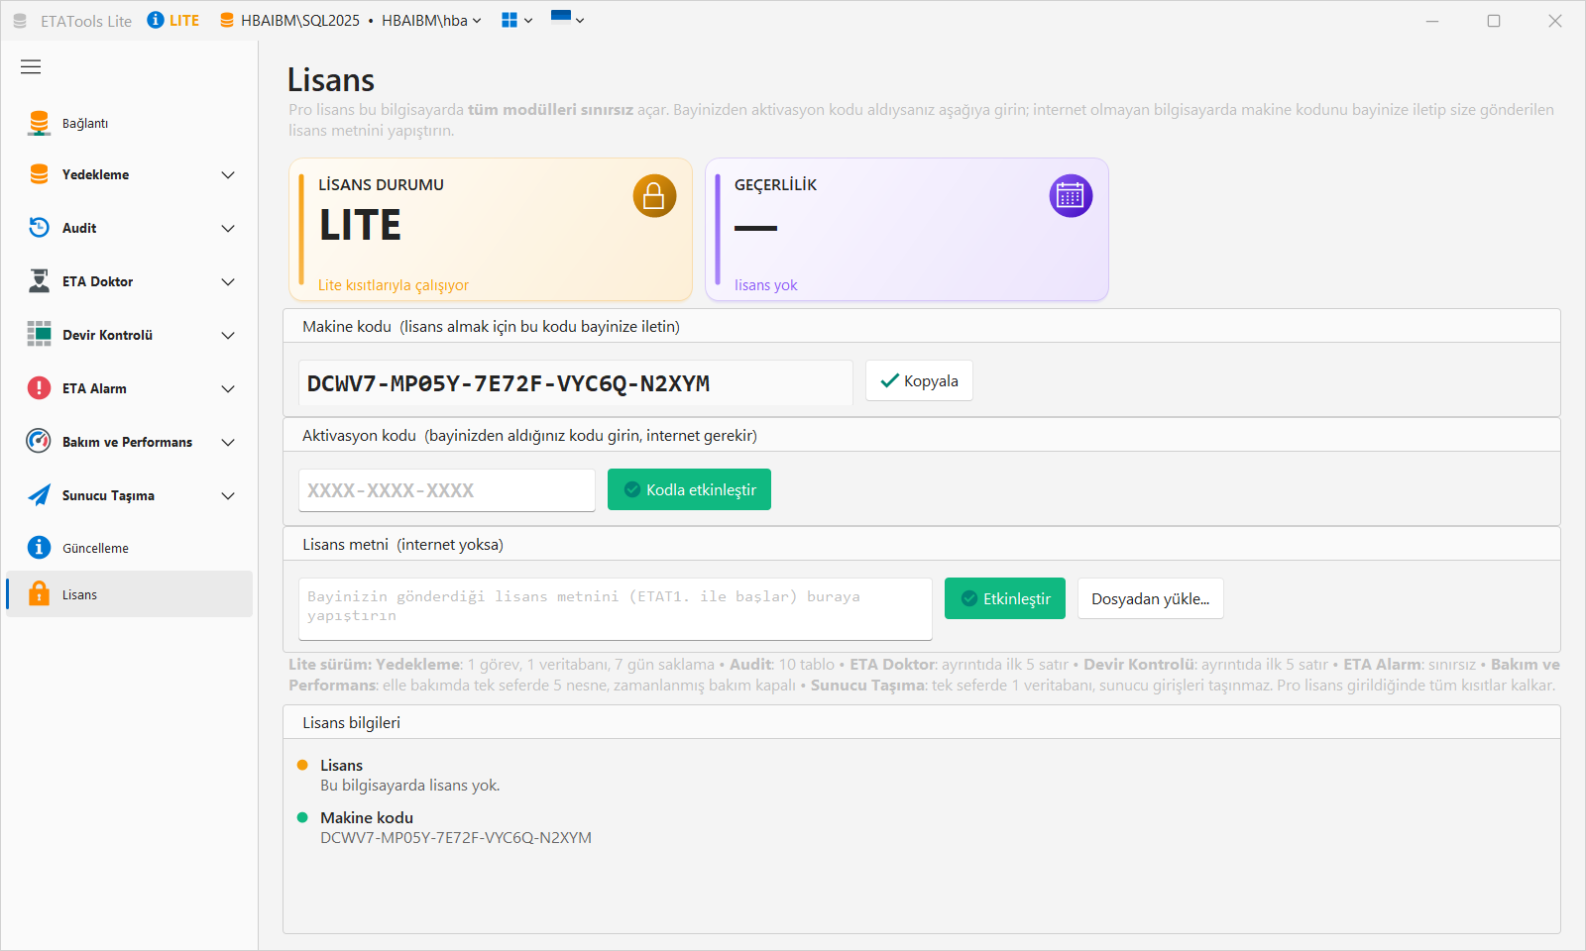Click the activation code XXXX-XXXX-XXXX field
The height and width of the screenshot is (951, 1586).
coord(447,490)
